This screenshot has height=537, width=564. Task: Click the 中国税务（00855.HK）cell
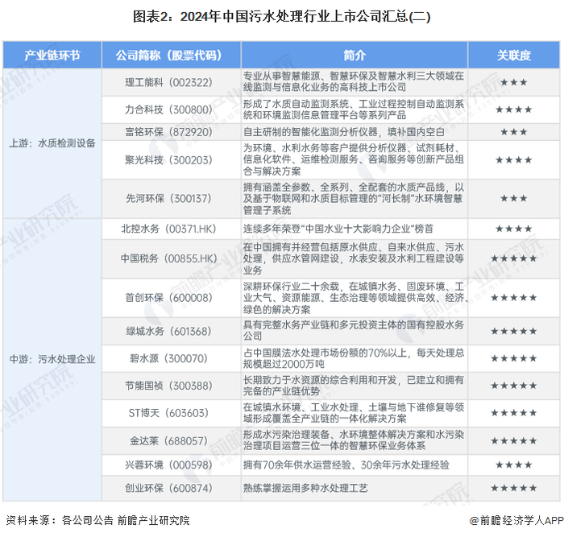click(x=171, y=258)
